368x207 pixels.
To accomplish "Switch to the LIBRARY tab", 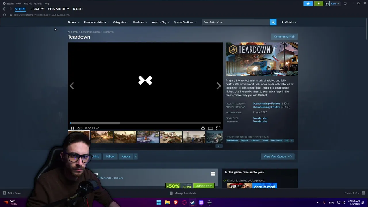I will pos(37,9).
